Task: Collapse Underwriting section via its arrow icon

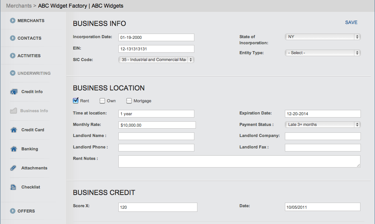Action: tap(13, 73)
